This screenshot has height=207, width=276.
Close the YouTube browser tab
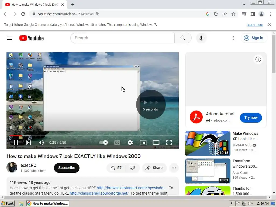63,5
